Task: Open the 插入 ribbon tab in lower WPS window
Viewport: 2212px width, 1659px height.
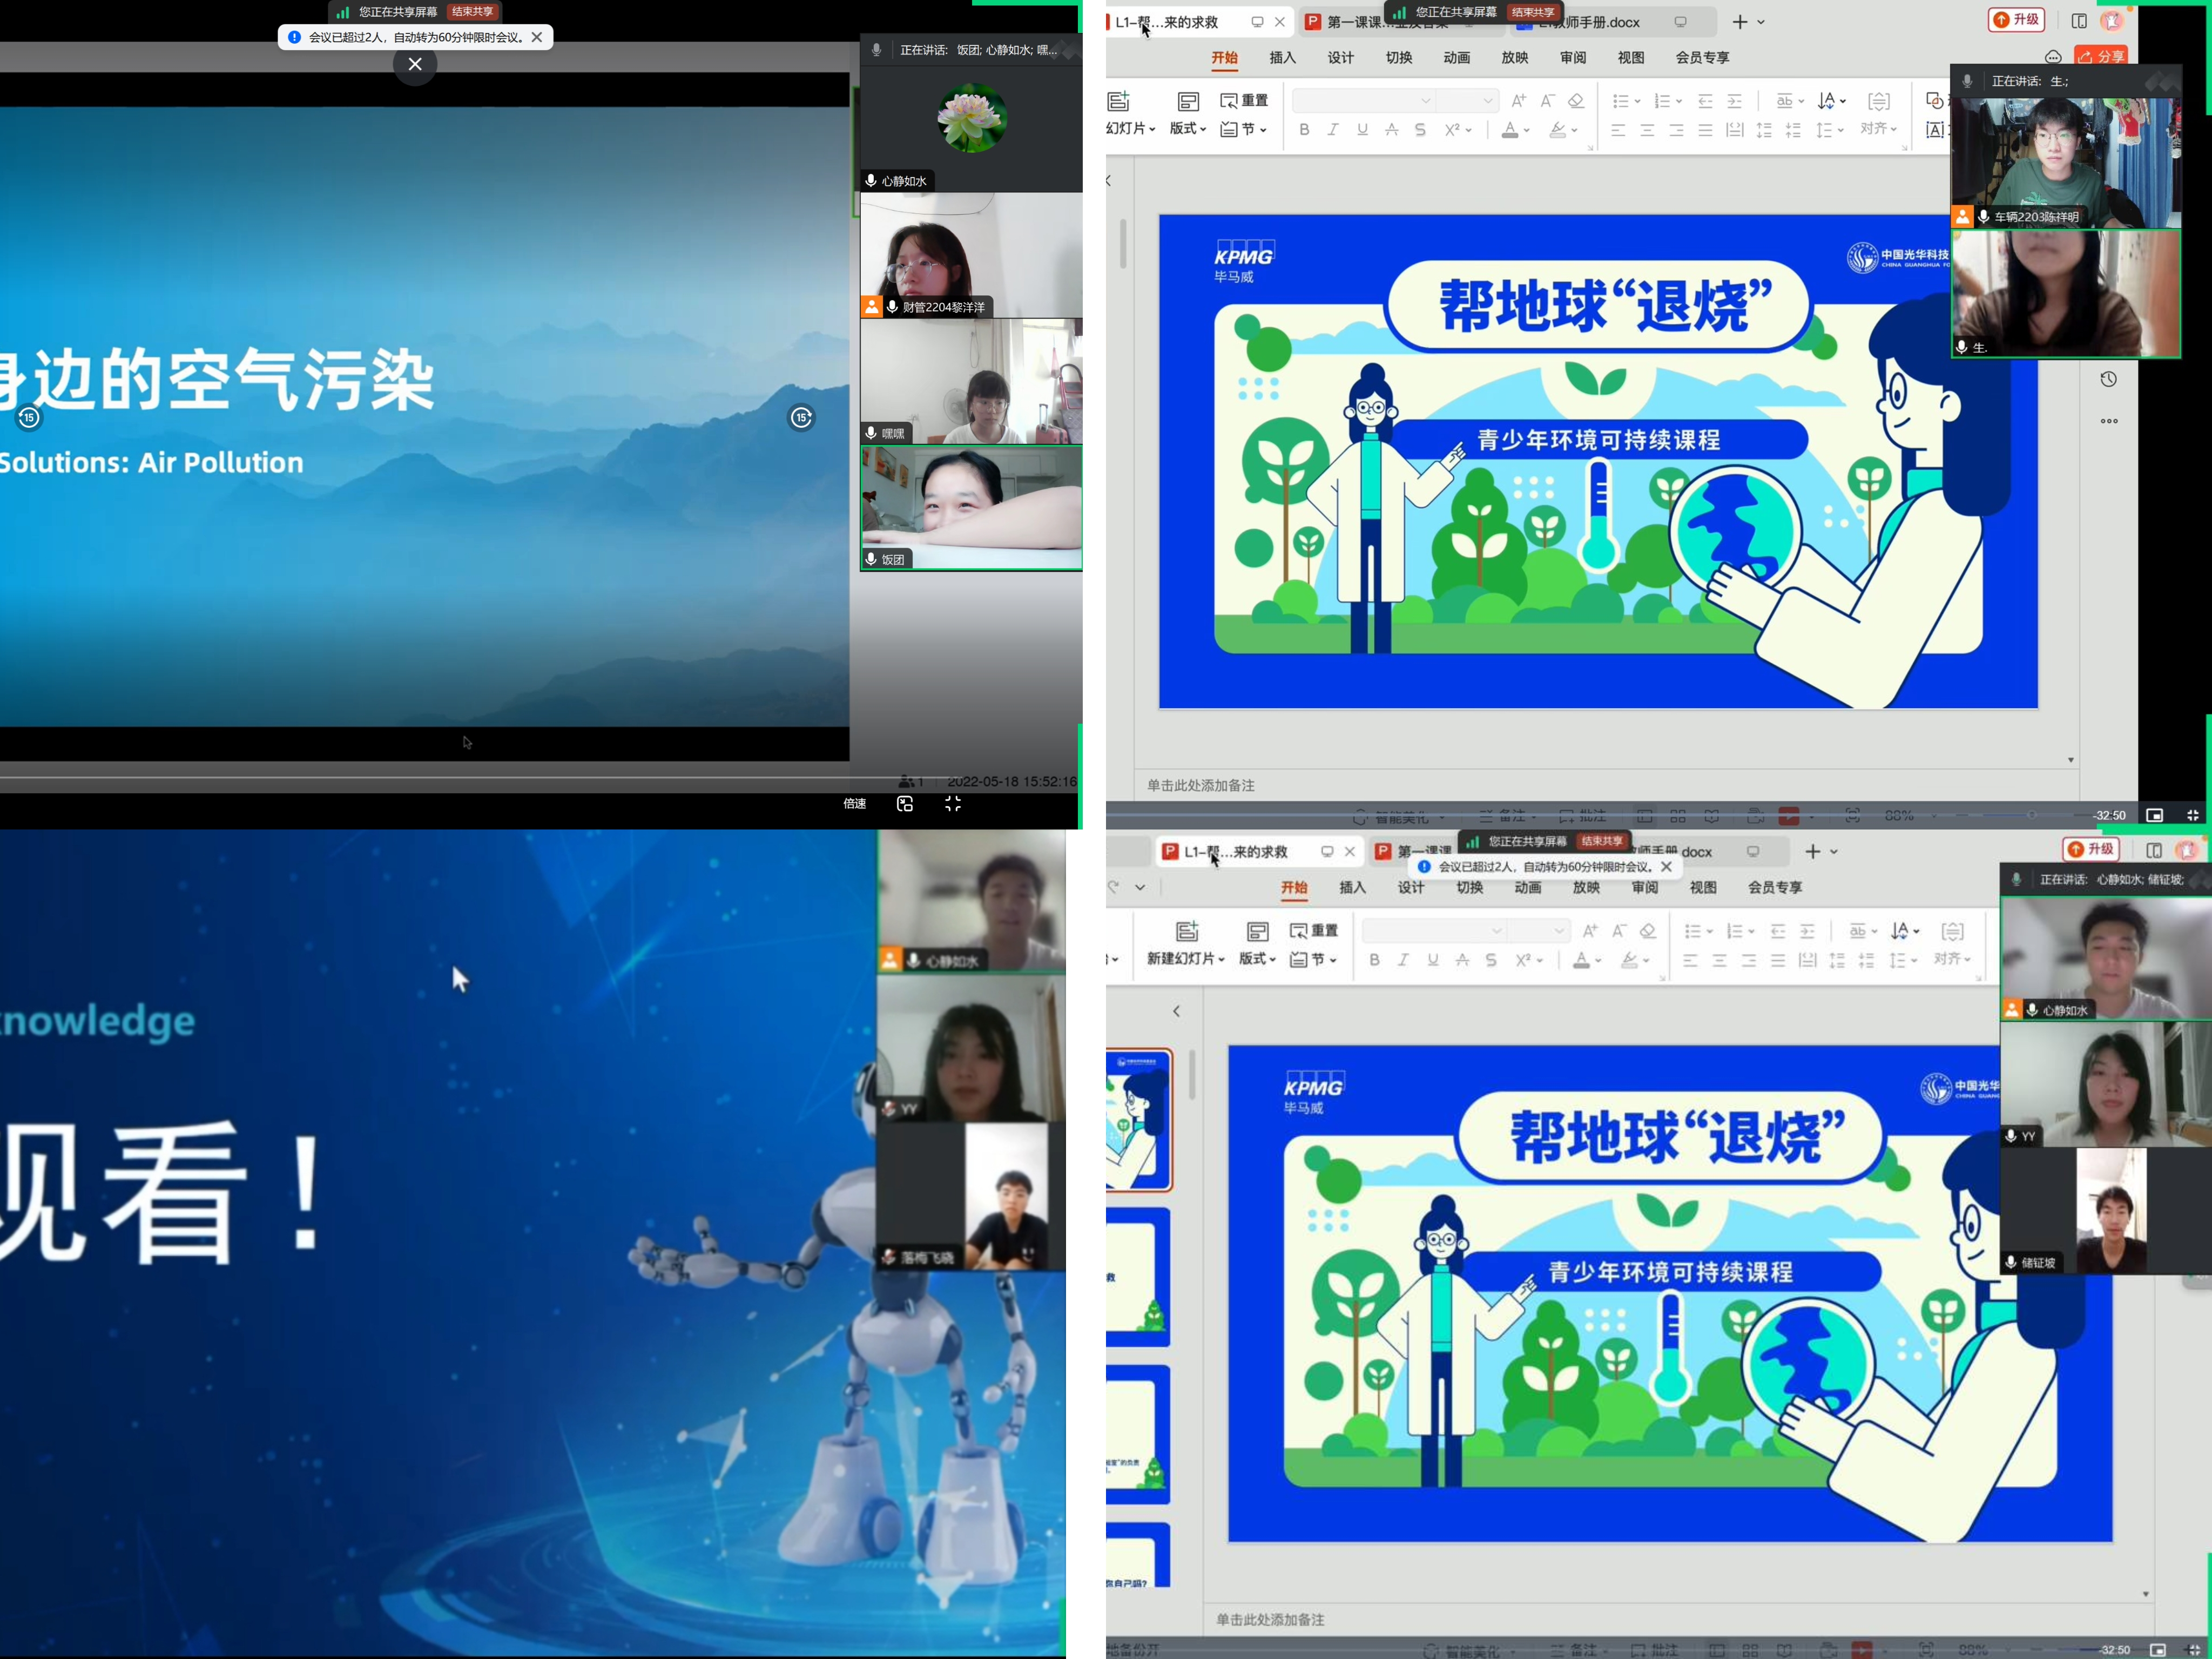Action: [x=1352, y=888]
